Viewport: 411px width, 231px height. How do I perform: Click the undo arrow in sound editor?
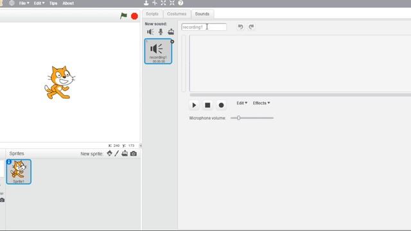coord(240,27)
